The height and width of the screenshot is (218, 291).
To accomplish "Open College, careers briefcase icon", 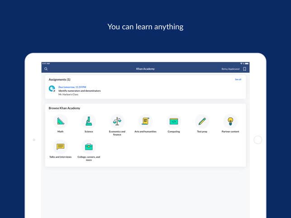I will 89,147.
